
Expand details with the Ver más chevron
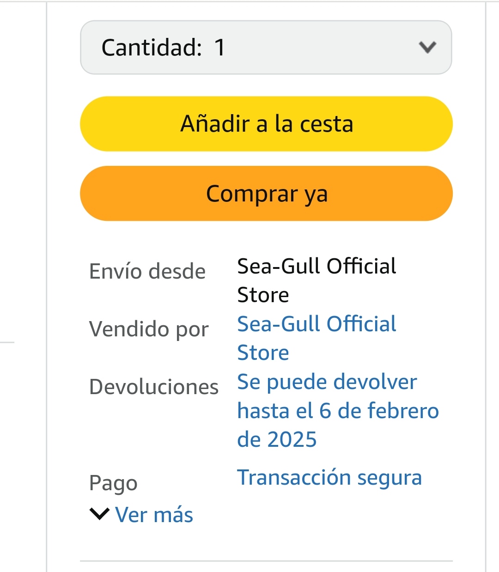point(99,514)
